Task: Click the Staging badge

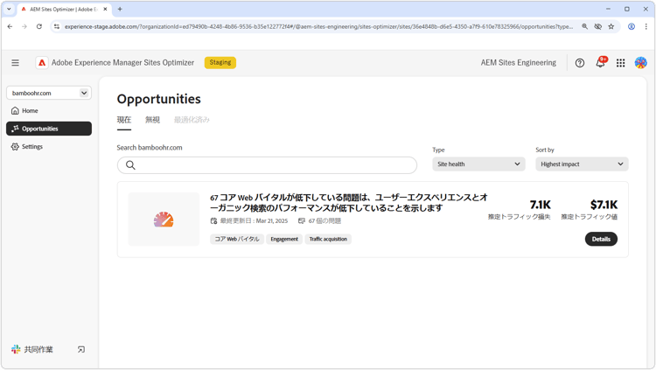Action: (220, 62)
